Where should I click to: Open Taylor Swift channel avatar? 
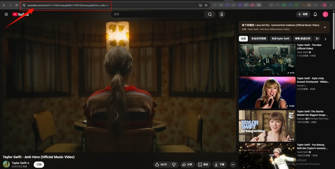pyautogui.click(x=6, y=164)
